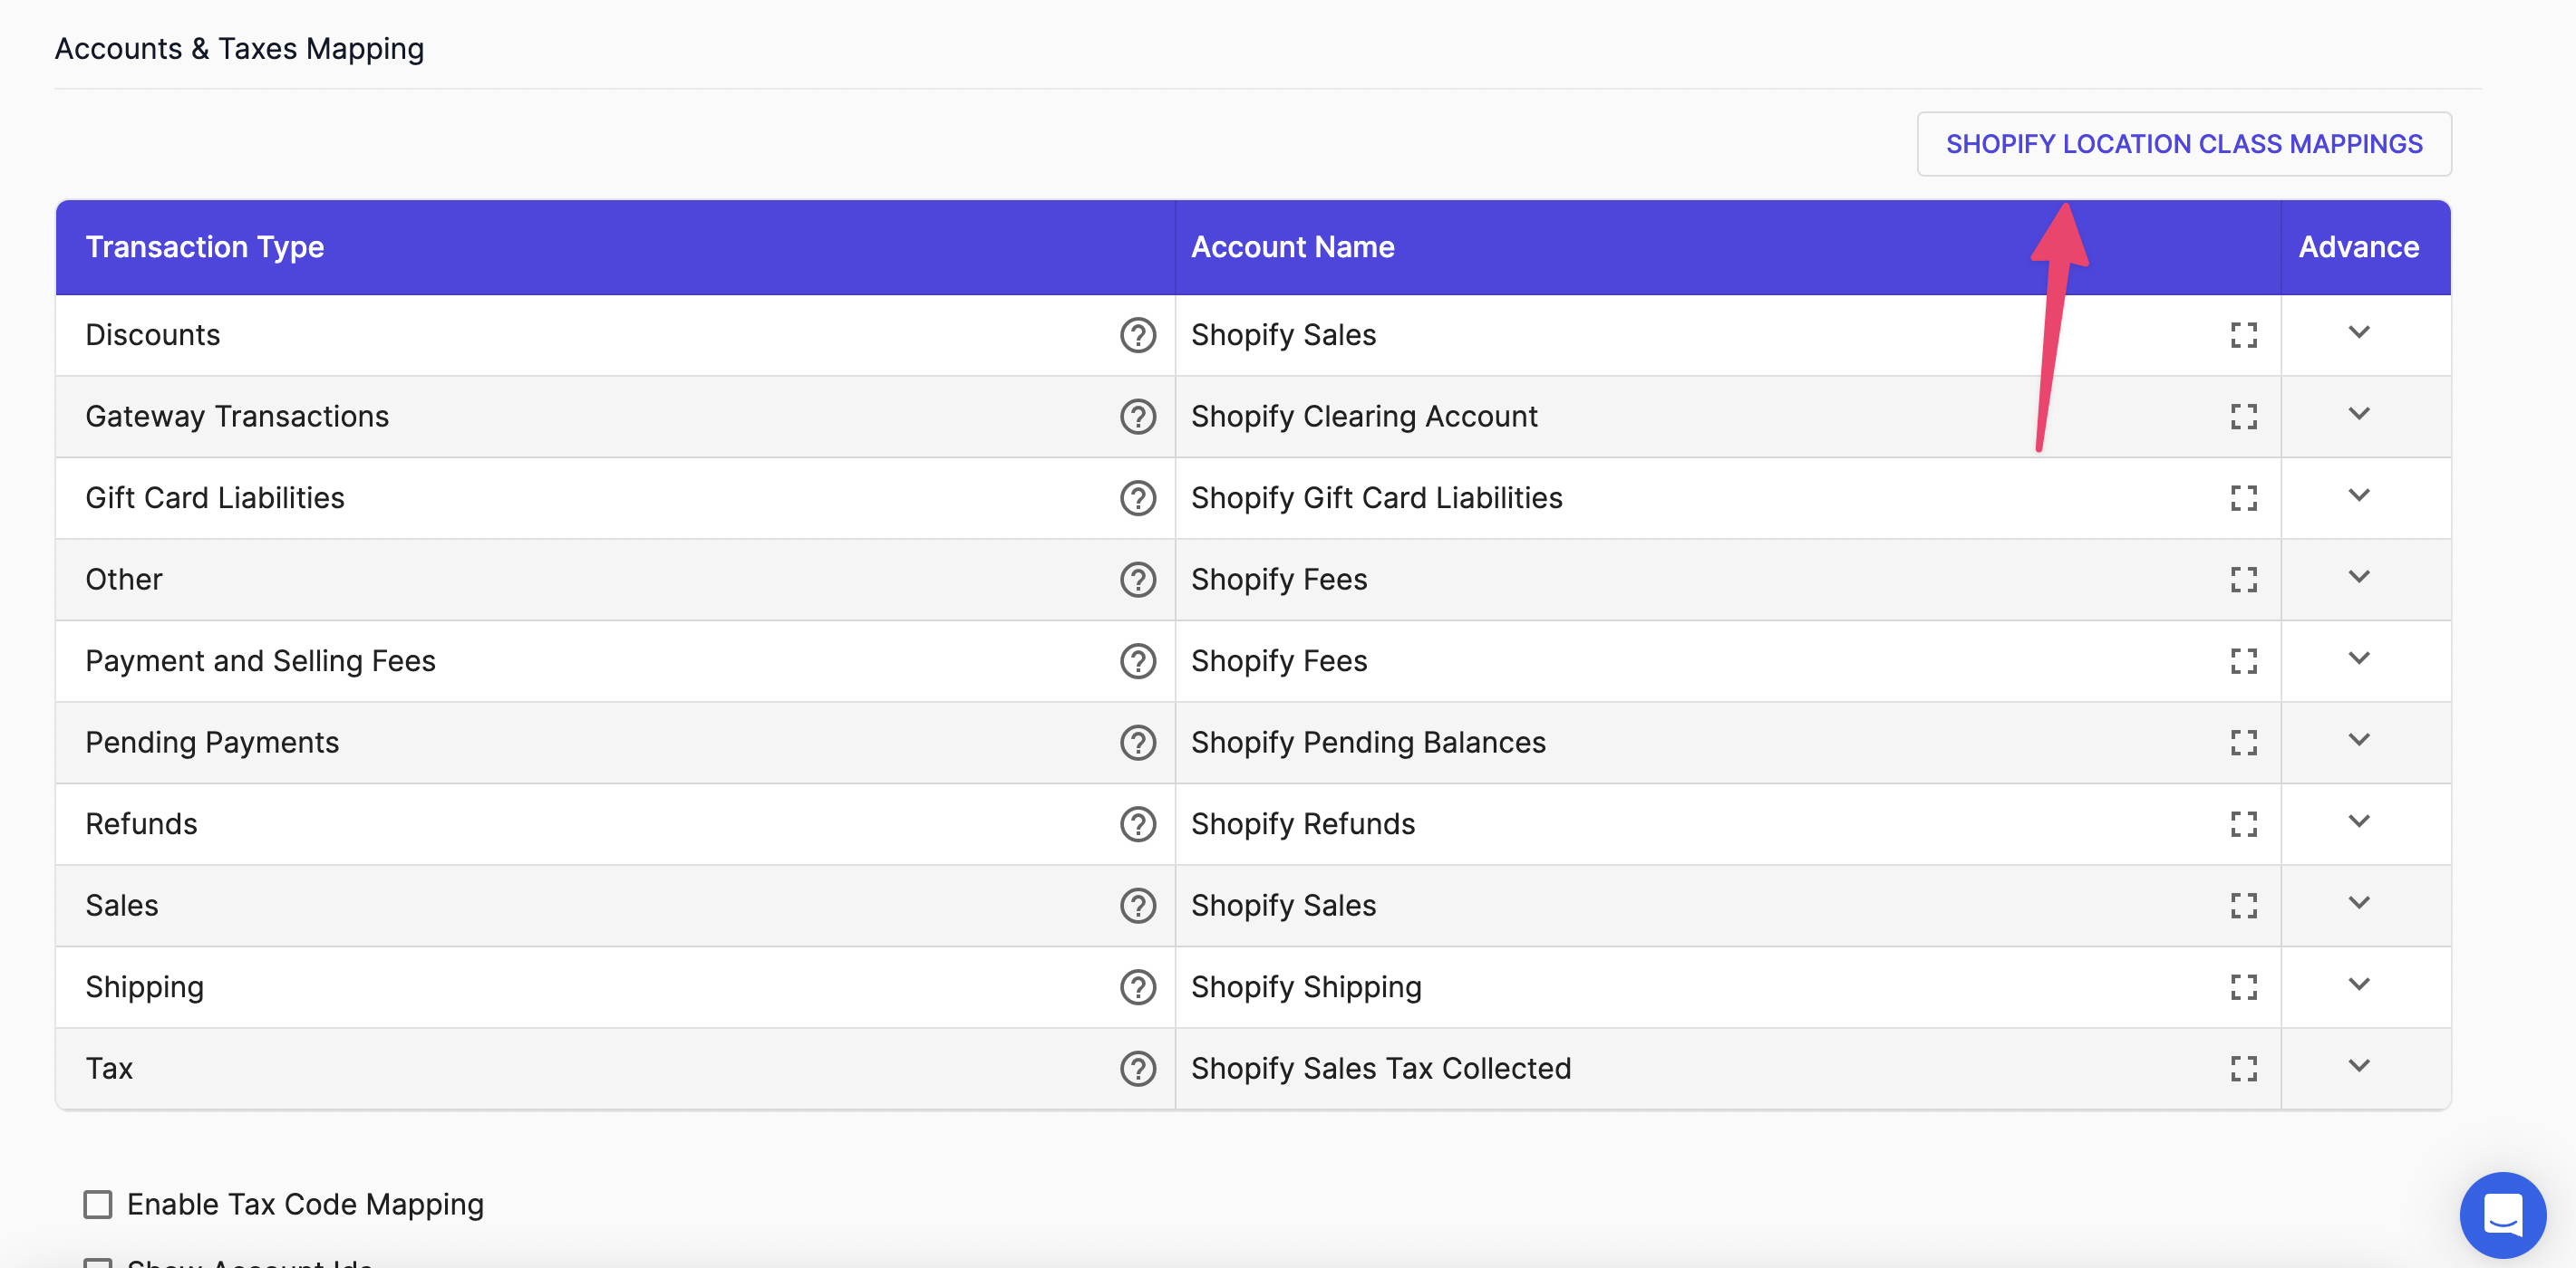The width and height of the screenshot is (2576, 1268).
Task: Show help for Gift Card Liabilities
Action: pyautogui.click(x=1137, y=497)
